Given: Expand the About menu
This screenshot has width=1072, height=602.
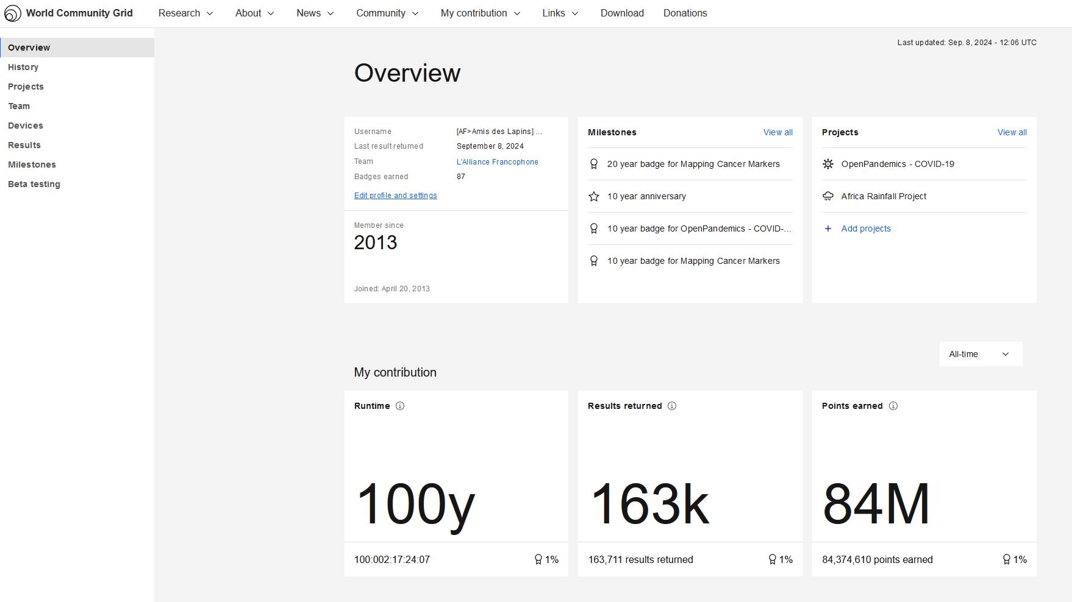Looking at the screenshot, I should pyautogui.click(x=255, y=13).
